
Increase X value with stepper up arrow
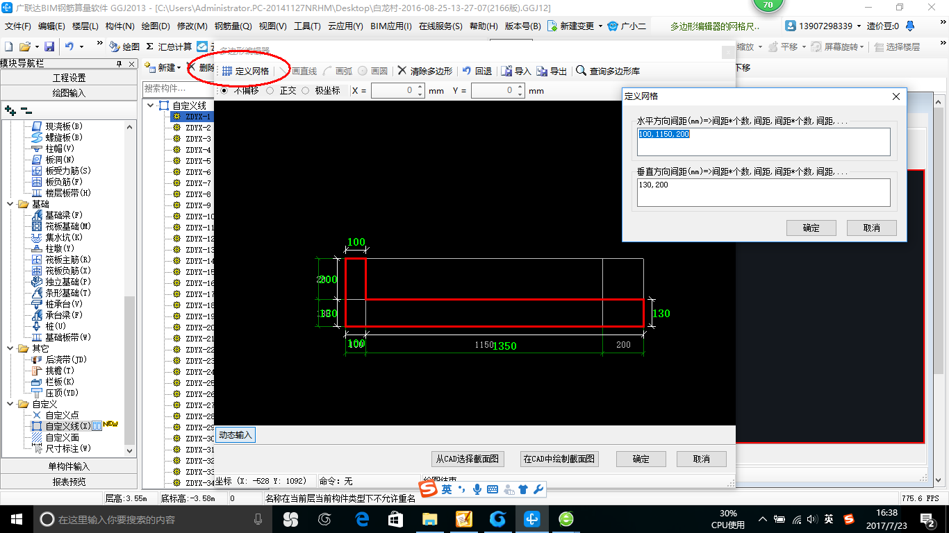pyautogui.click(x=420, y=87)
